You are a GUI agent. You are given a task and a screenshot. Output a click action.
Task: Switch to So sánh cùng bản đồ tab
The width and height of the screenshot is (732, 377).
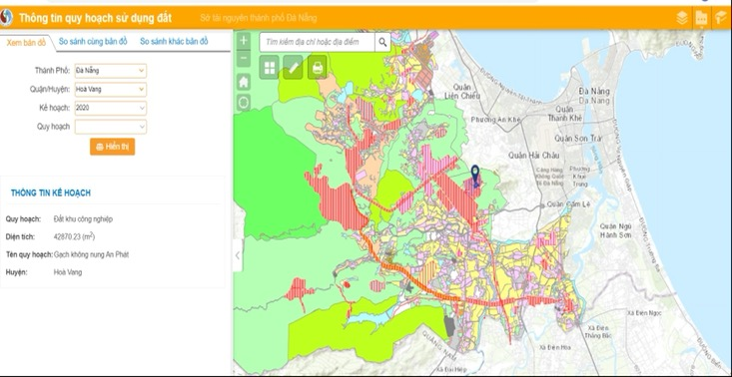coord(93,42)
